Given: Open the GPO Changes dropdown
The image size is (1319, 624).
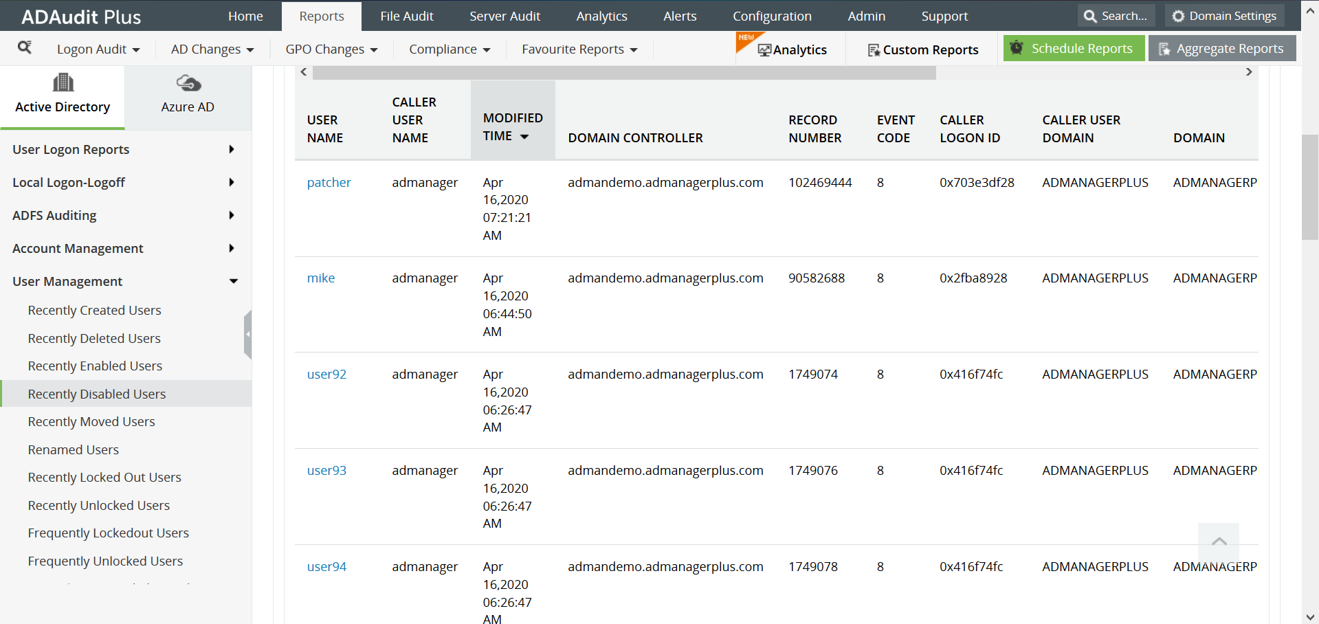Looking at the screenshot, I should coord(331,49).
